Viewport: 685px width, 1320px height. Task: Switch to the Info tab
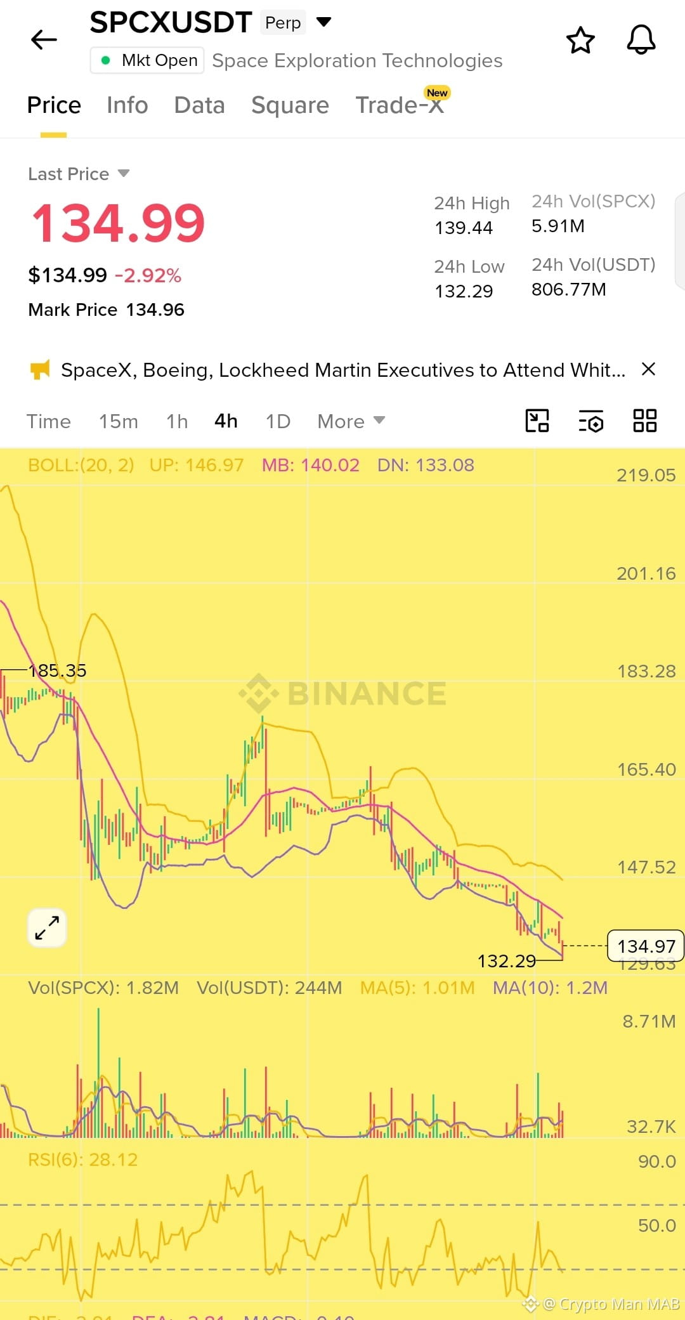pyautogui.click(x=127, y=105)
